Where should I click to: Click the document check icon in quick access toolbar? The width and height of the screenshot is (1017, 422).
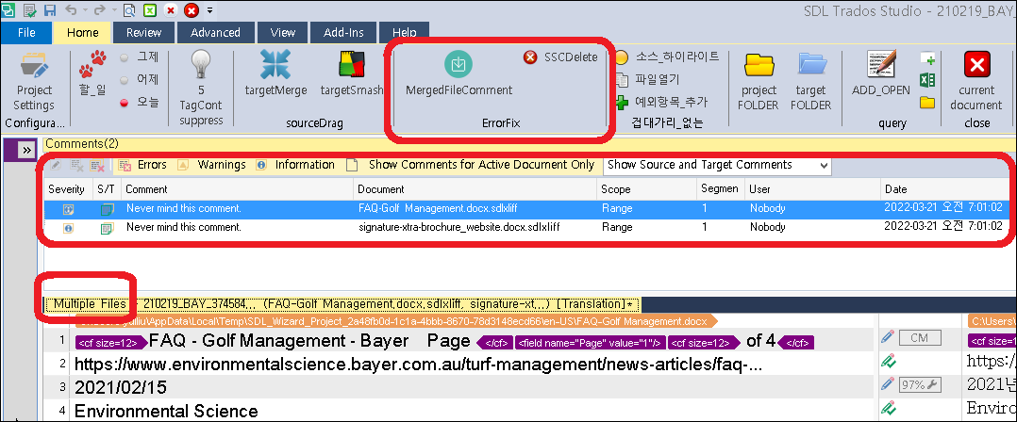click(29, 9)
